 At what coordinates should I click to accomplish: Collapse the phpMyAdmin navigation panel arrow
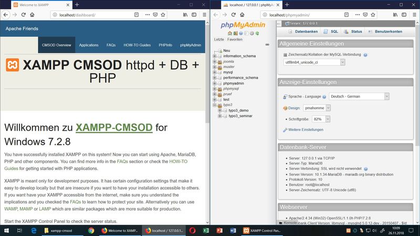[279, 24]
